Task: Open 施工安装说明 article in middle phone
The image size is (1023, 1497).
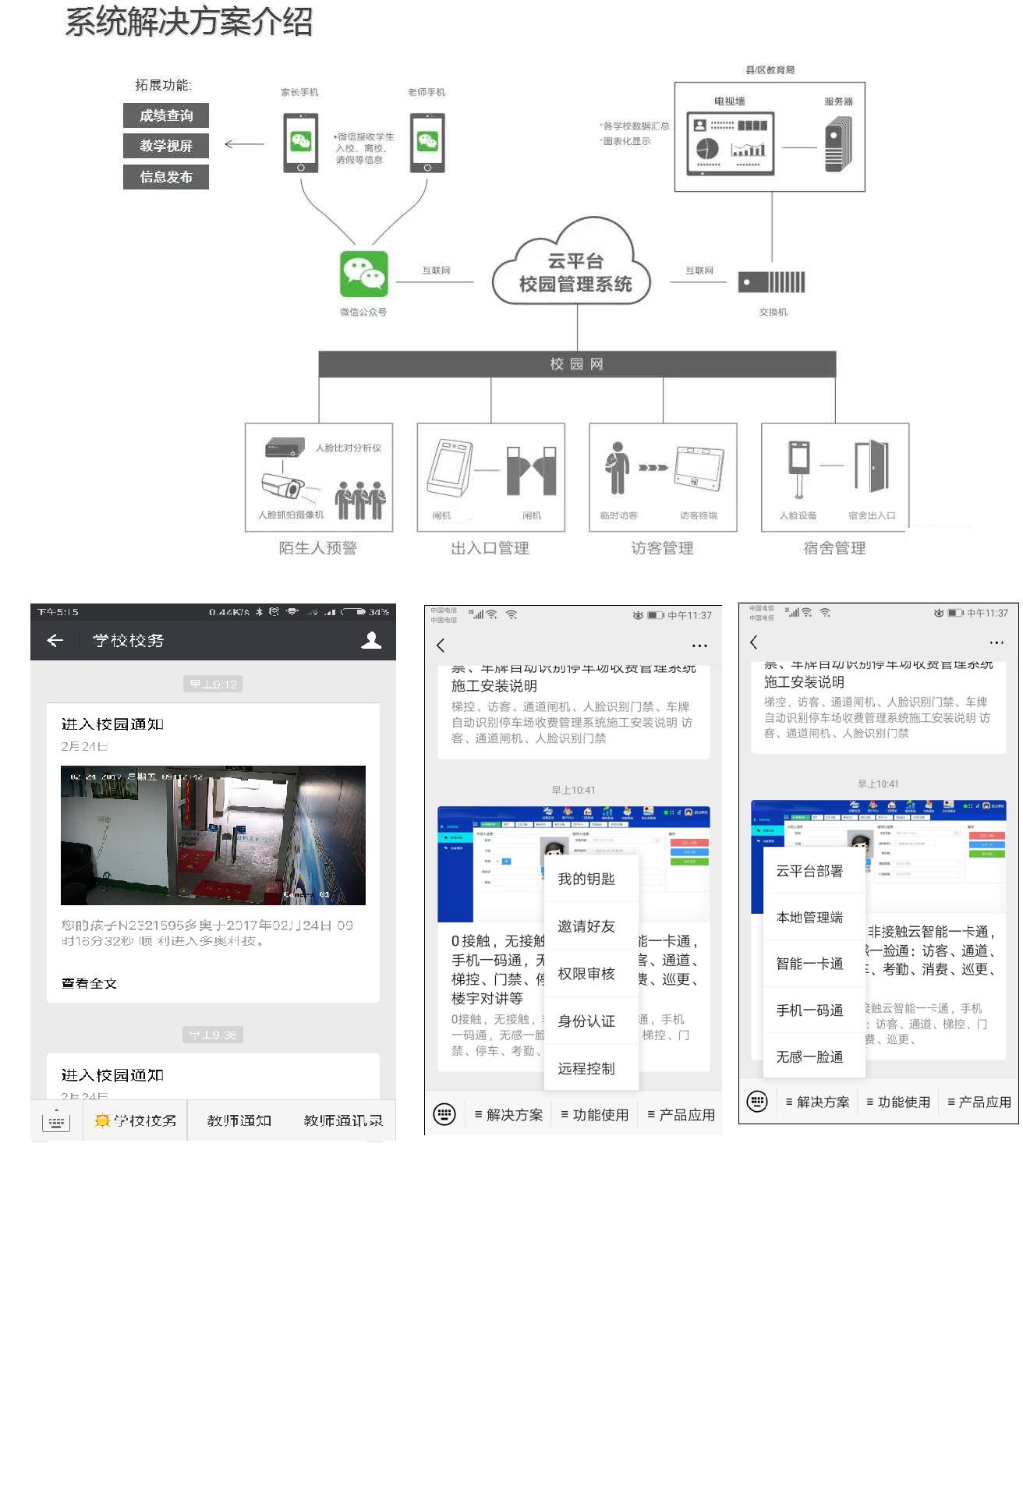Action: pos(573,711)
